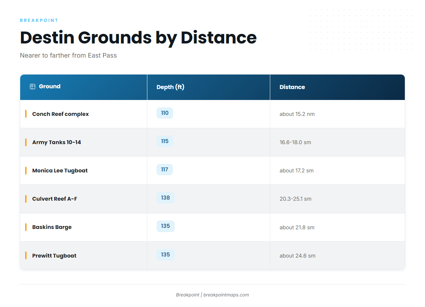Select the Distance column header
The image size is (425, 307).
[x=338, y=87]
